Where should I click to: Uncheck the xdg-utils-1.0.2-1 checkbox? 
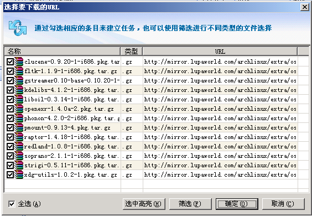pyautogui.click(x=10, y=175)
